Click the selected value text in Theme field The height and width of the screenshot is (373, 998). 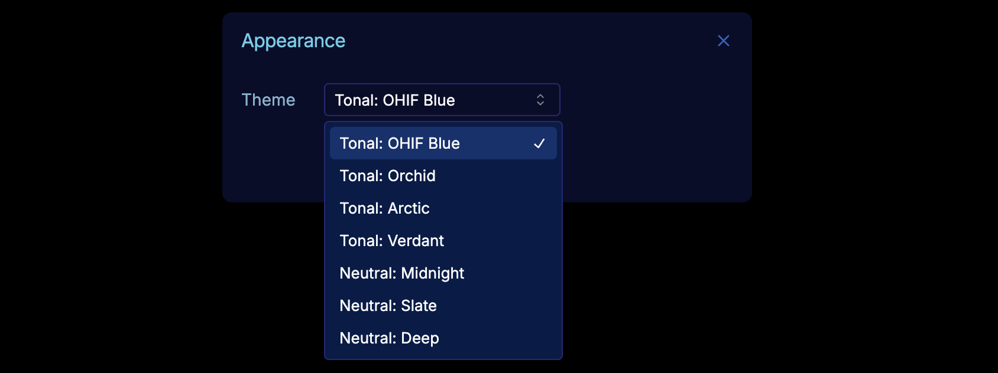(x=394, y=100)
